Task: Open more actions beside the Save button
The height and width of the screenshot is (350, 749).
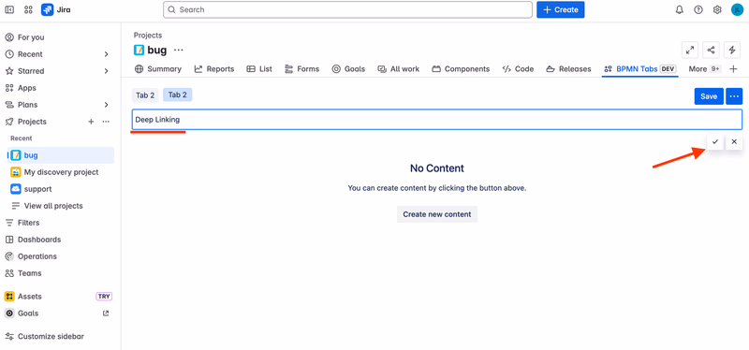Action: [x=734, y=96]
